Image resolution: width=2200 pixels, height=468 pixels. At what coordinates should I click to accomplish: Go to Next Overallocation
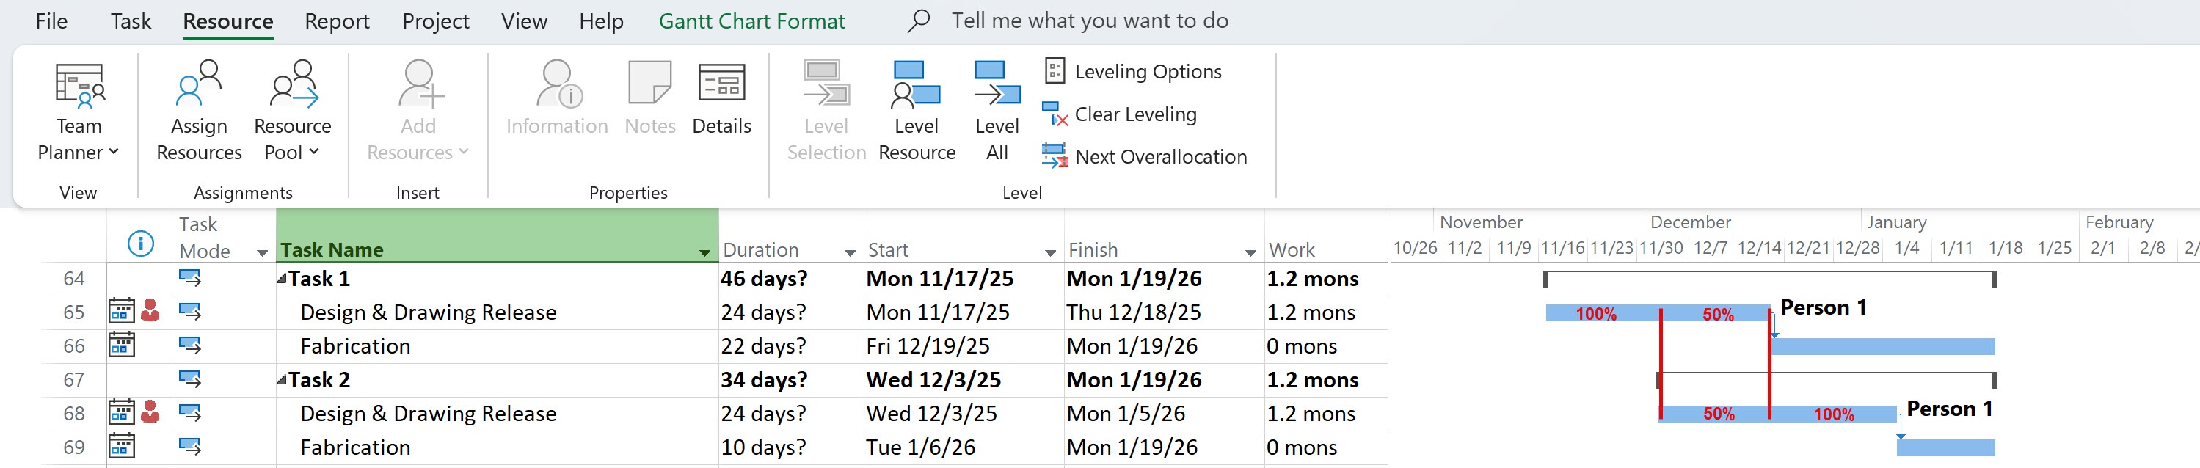pyautogui.click(x=1145, y=156)
